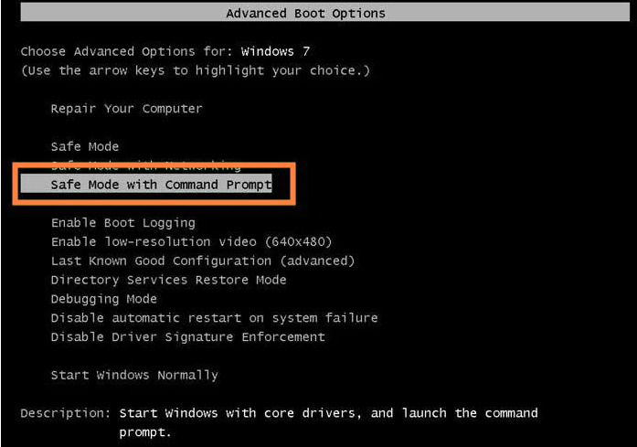Select Enable Boot Logging
The image size is (637, 447).
[x=123, y=223]
